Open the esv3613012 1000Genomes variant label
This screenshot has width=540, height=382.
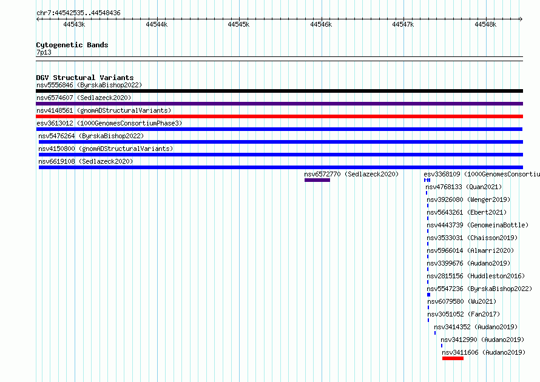coord(109,123)
